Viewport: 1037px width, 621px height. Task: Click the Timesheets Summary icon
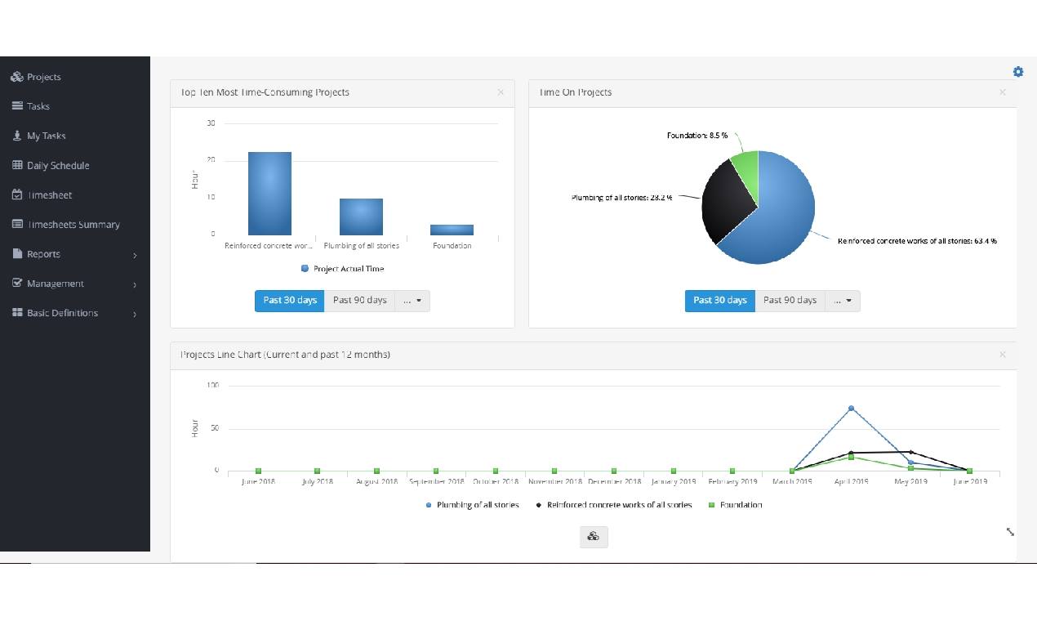17,224
